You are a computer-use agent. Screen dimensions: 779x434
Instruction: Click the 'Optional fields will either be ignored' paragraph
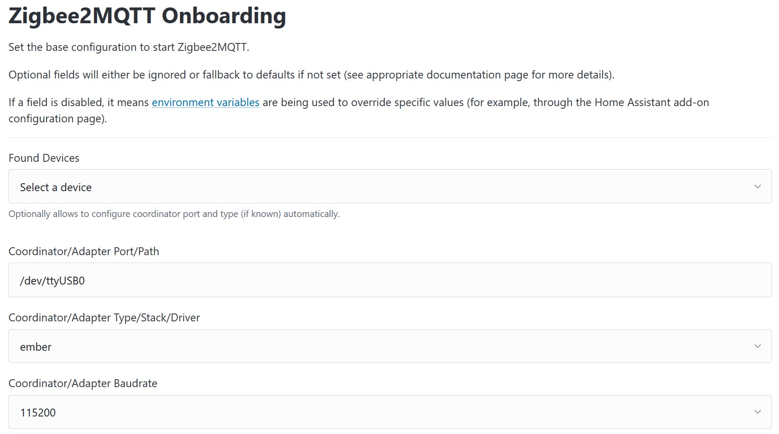[311, 75]
